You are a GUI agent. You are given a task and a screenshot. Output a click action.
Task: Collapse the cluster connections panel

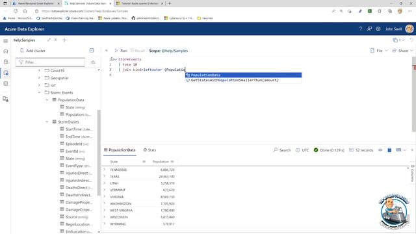tap(92, 51)
